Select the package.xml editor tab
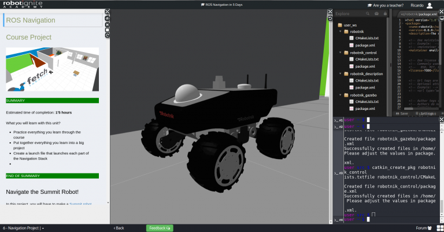This screenshot has width=444, height=232. 418,14
